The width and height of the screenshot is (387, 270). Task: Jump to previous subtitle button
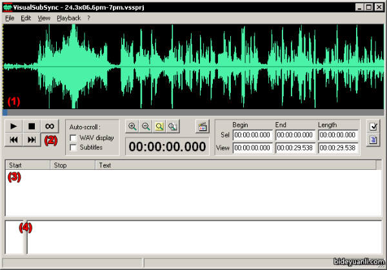click(14, 140)
